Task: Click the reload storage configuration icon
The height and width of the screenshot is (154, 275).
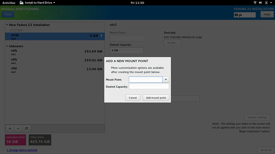Action: pyautogui.click(x=27, y=128)
